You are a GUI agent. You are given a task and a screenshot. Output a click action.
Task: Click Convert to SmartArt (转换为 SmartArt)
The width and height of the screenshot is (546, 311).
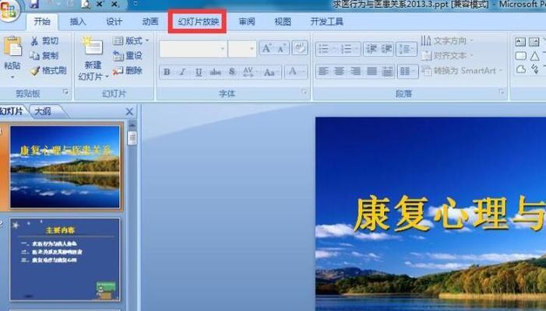[x=463, y=71]
